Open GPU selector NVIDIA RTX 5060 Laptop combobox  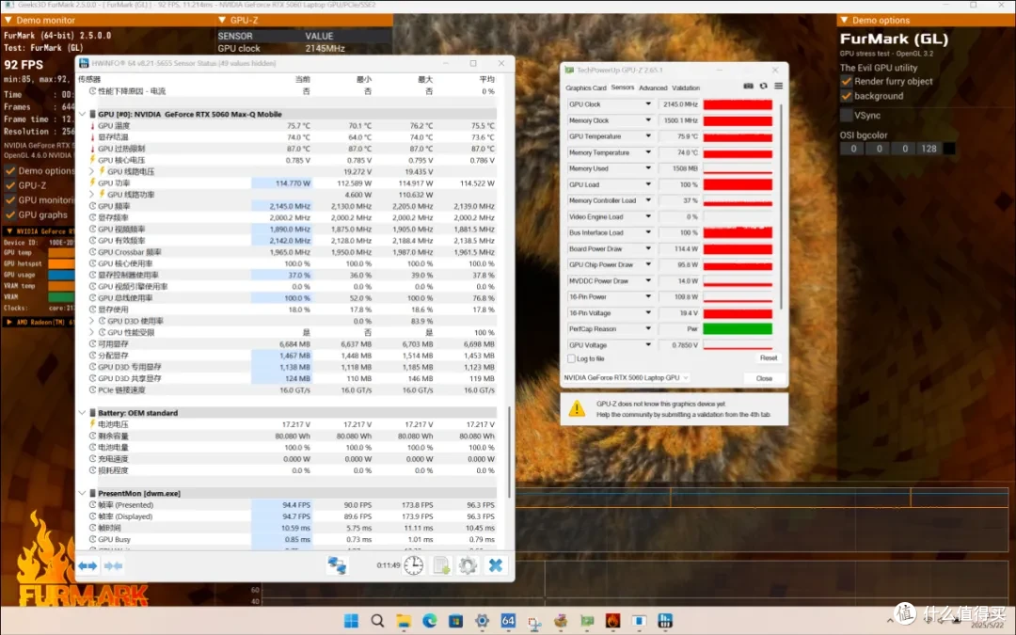coord(626,378)
